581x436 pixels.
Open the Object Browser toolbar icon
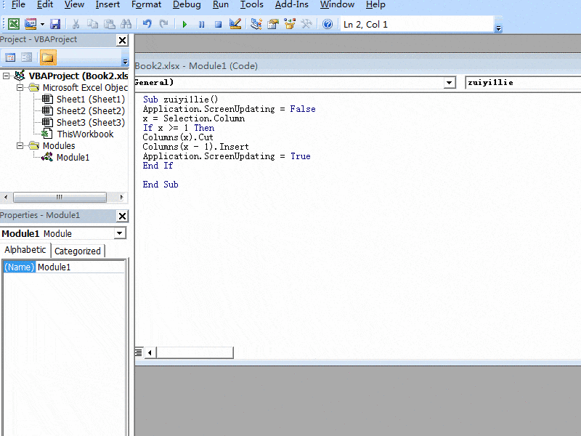click(290, 24)
